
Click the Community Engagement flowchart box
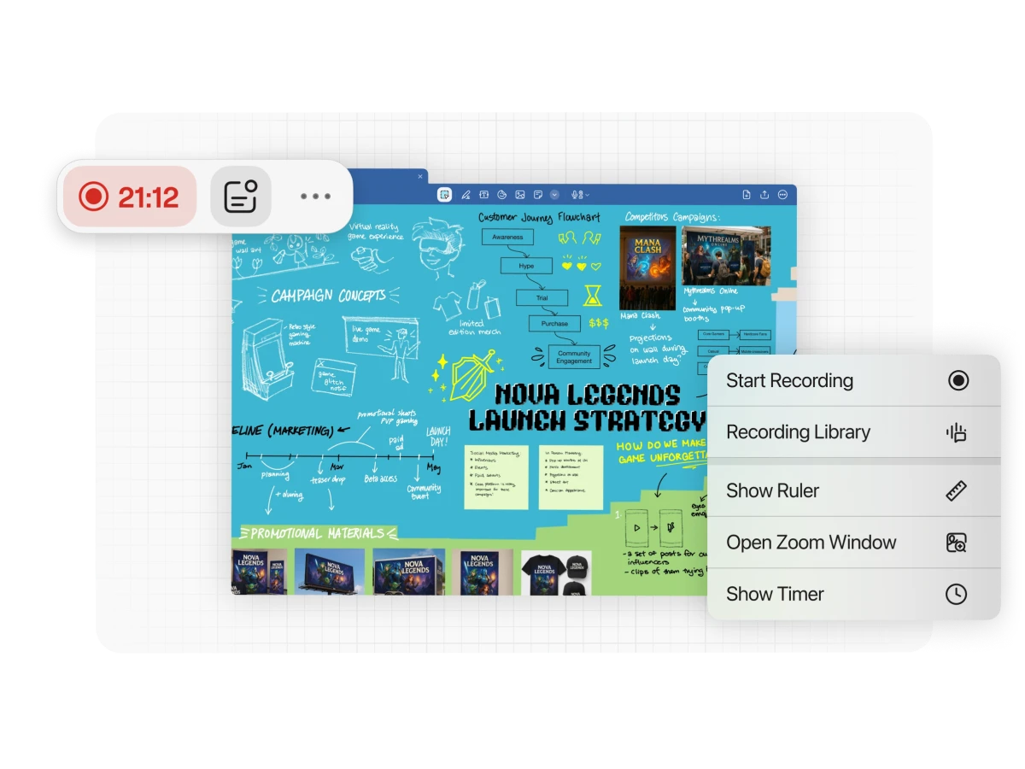(574, 357)
